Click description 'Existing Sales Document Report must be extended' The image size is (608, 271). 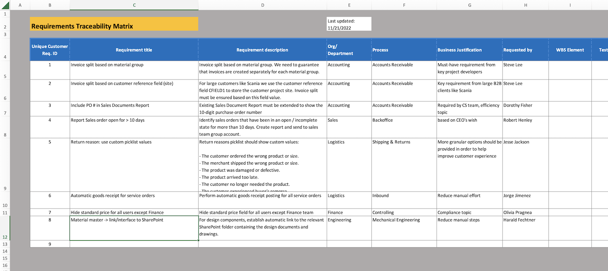(263, 109)
